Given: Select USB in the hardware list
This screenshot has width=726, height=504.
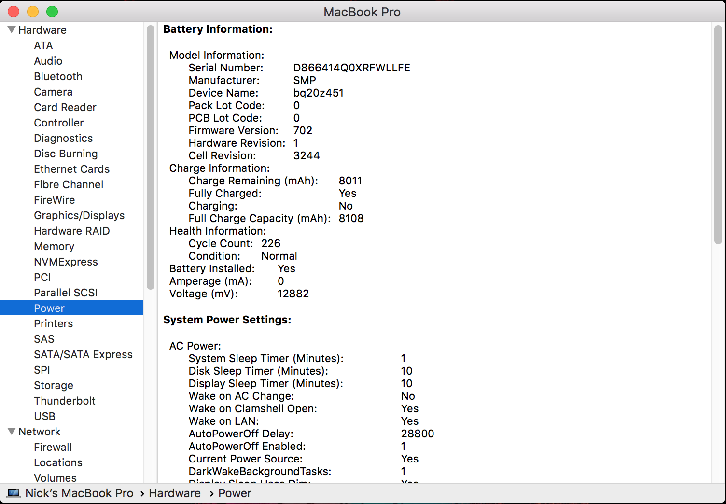Looking at the screenshot, I should (44, 416).
